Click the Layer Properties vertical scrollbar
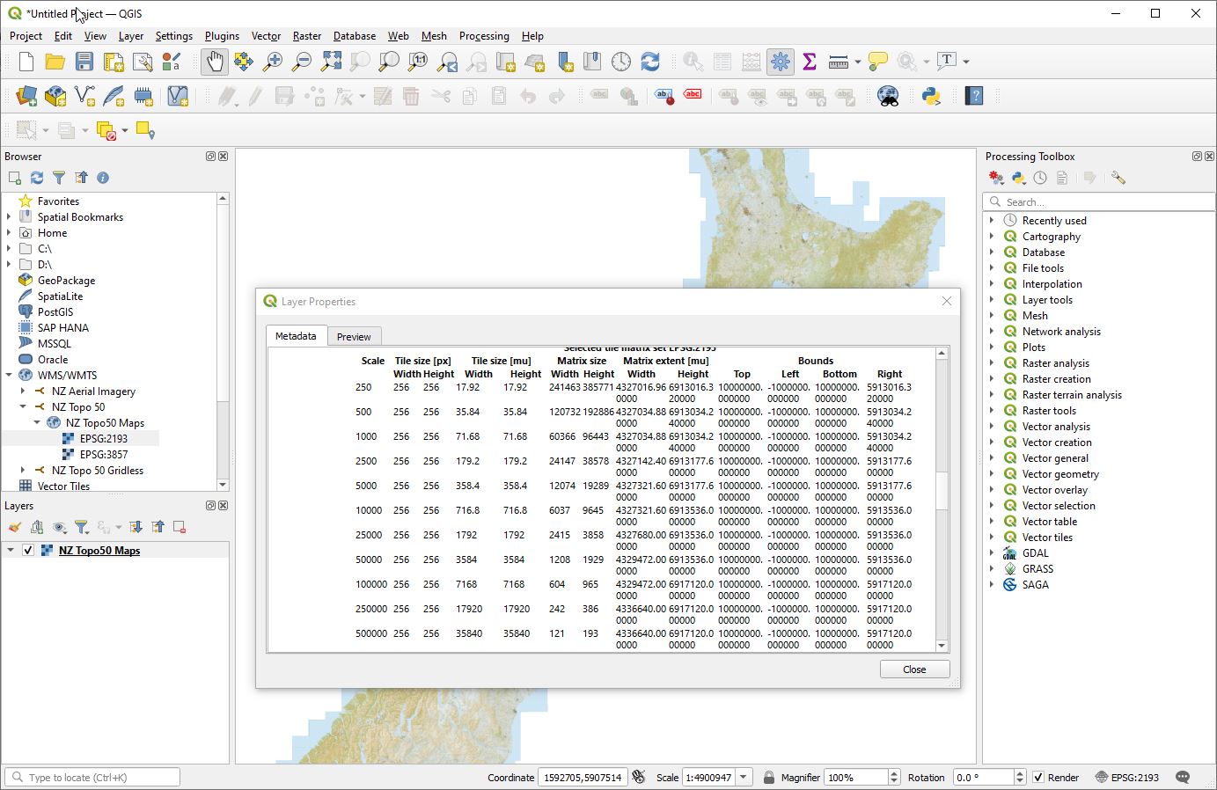Image resolution: width=1217 pixels, height=790 pixels. [x=942, y=491]
